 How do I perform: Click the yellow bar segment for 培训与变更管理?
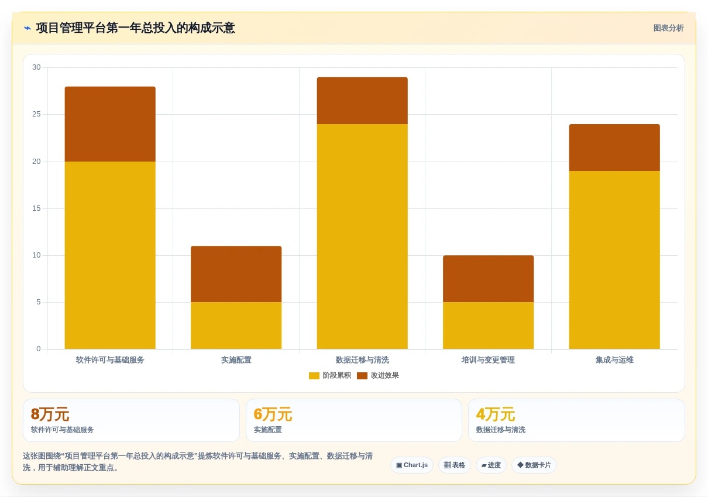(x=489, y=325)
